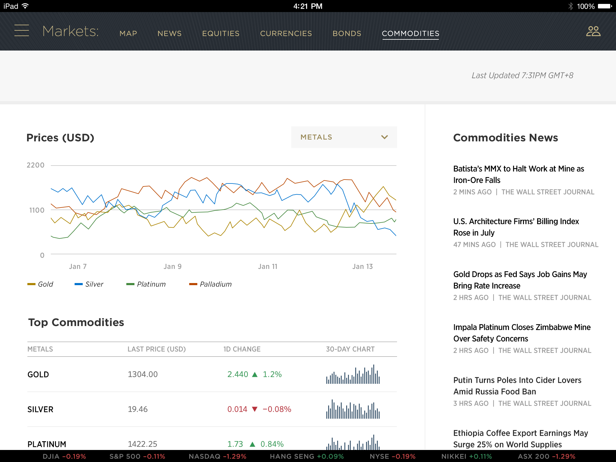616x462 pixels.
Task: Select the GOLD commodity row
Action: (x=38, y=374)
